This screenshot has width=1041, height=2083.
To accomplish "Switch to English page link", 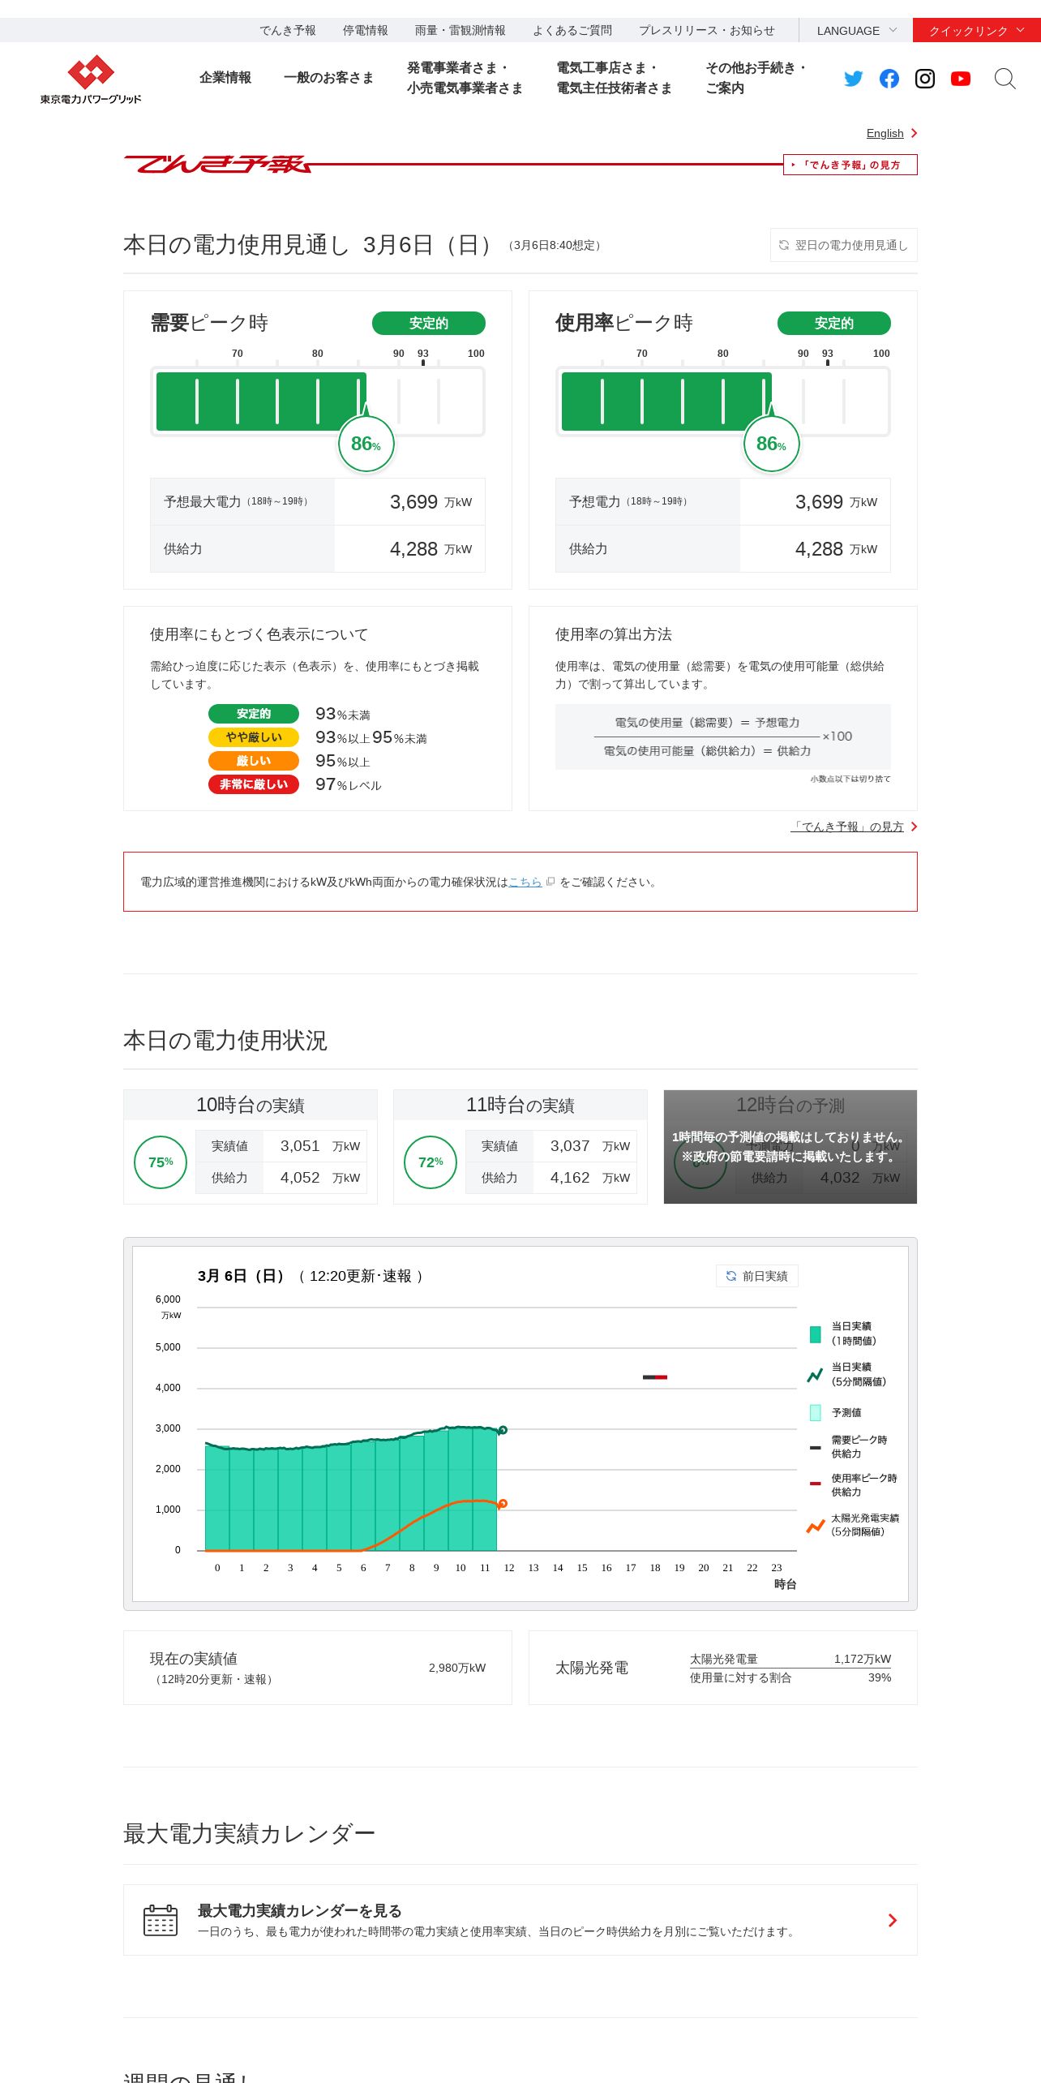I will pyautogui.click(x=885, y=133).
